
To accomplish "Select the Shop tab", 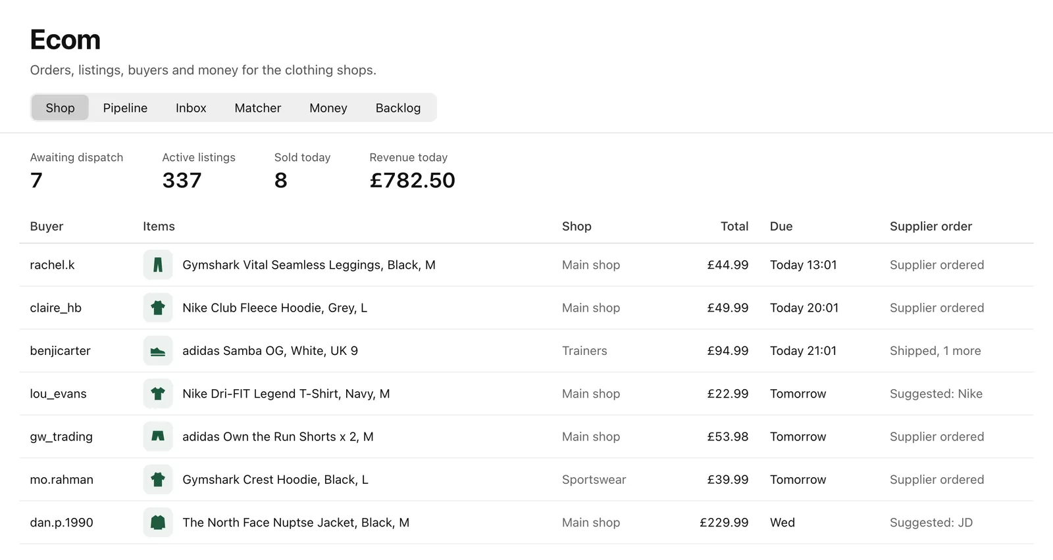I will [60, 108].
